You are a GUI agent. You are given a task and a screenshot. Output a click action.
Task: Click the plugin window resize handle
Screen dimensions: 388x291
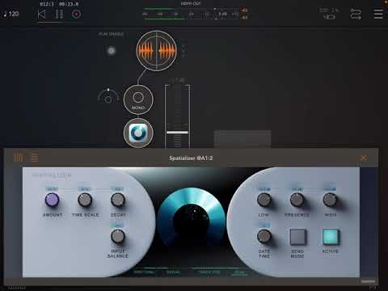369,281
